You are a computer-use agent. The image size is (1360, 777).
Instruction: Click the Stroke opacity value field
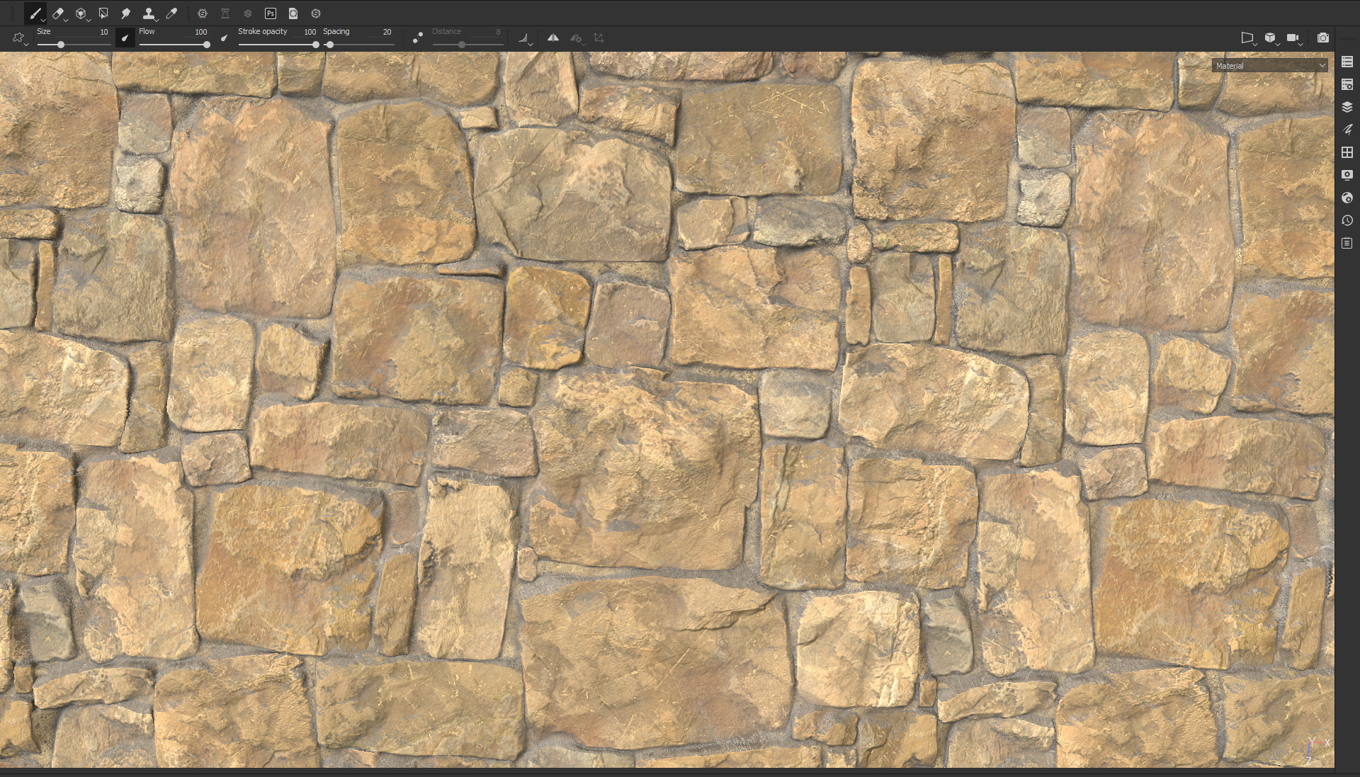tap(310, 32)
